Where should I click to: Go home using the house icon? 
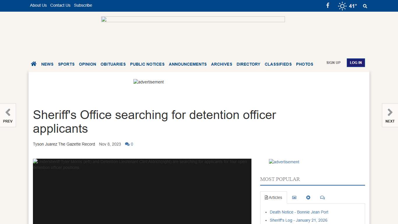click(x=34, y=63)
